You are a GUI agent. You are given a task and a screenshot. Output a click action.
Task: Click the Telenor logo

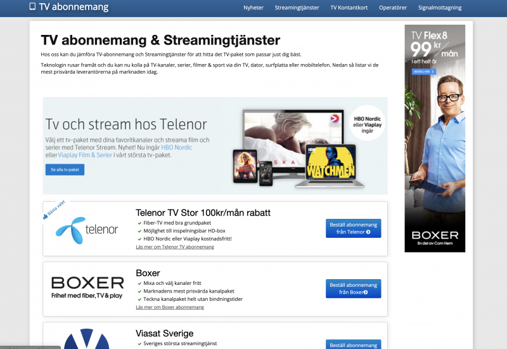pos(87,230)
